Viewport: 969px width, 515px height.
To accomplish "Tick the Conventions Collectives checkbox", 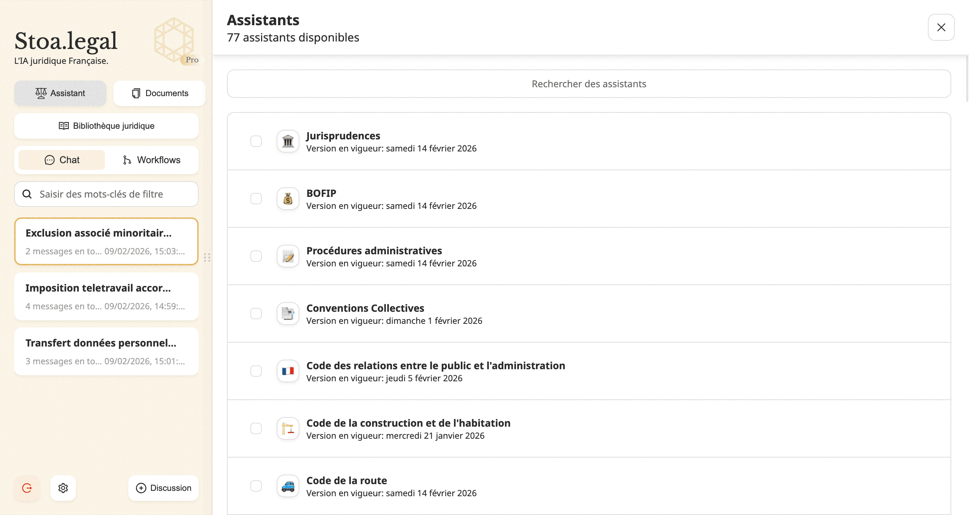I will [256, 314].
